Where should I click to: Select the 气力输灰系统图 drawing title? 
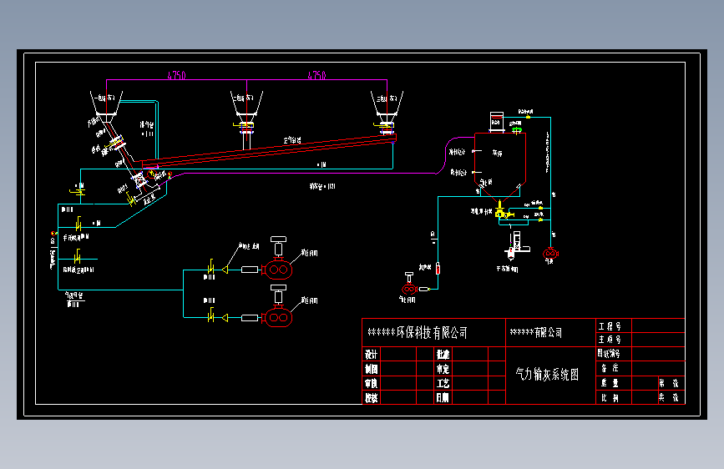(x=547, y=374)
